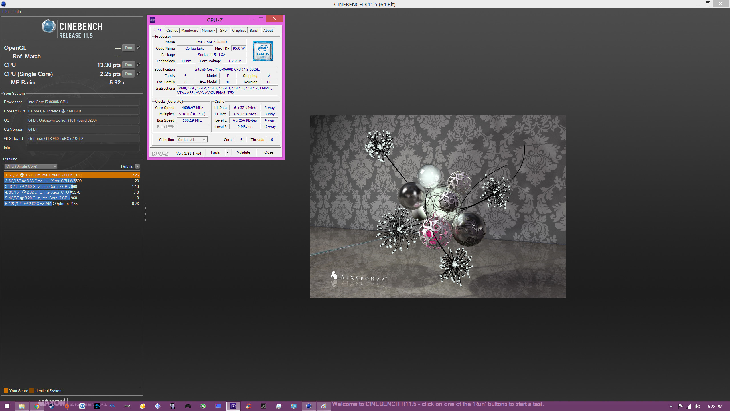Open the Windows Start button
Viewport: 730px width, 411px height.
tap(7, 406)
